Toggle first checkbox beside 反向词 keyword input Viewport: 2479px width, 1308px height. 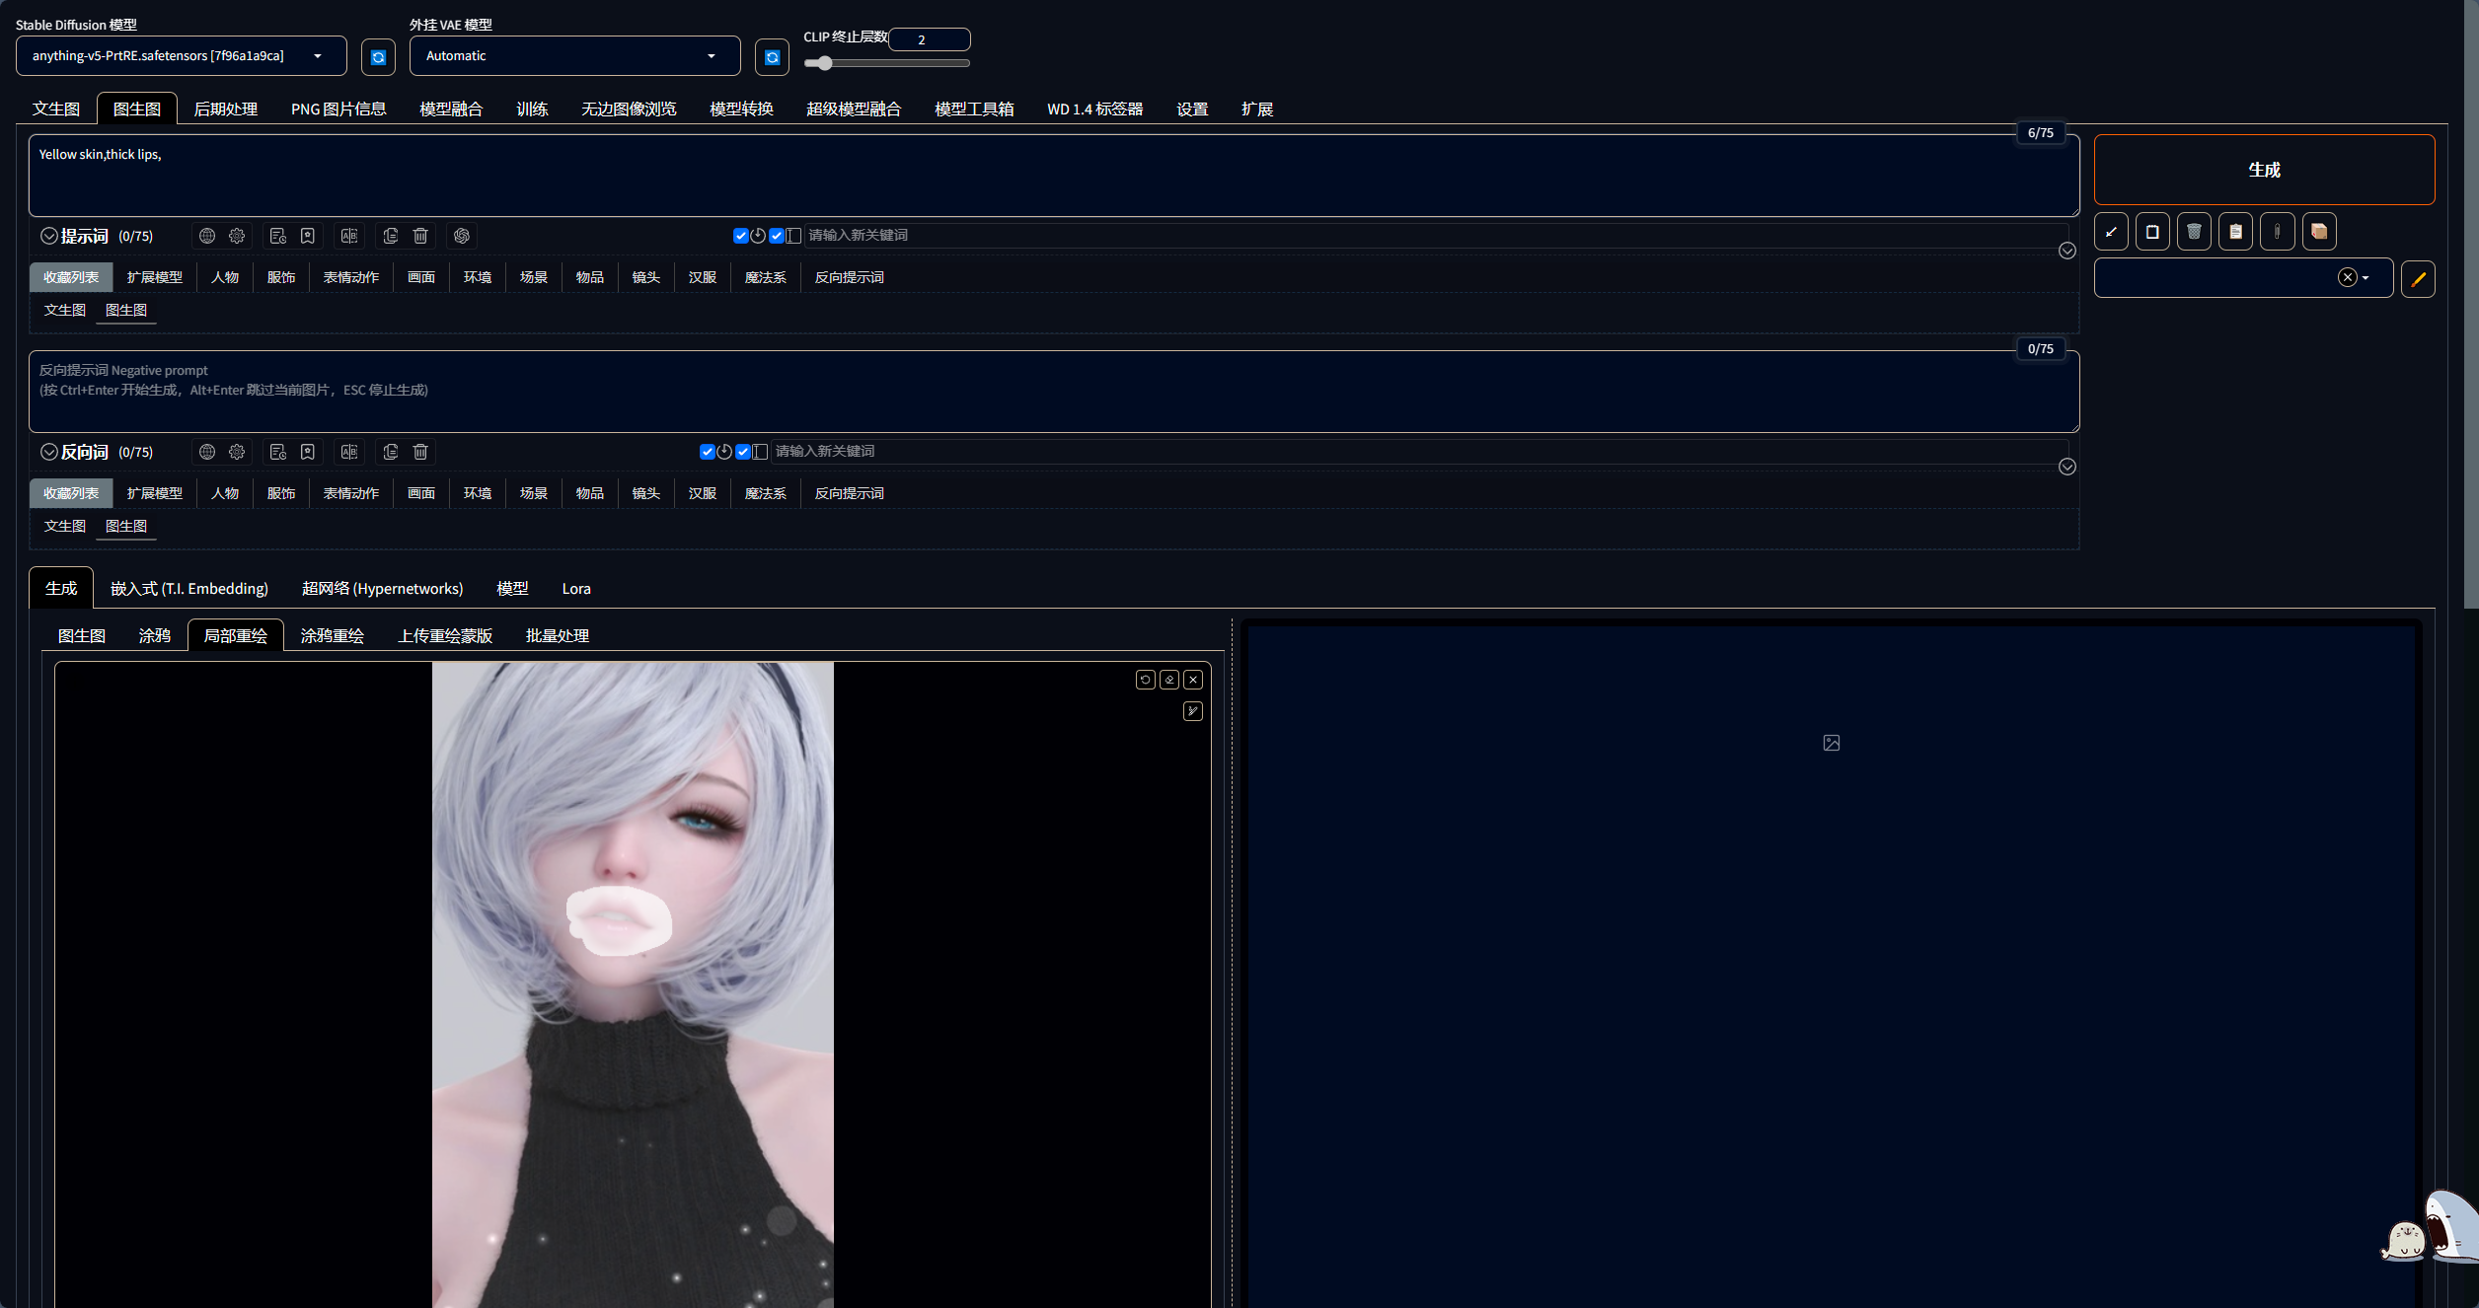(707, 452)
